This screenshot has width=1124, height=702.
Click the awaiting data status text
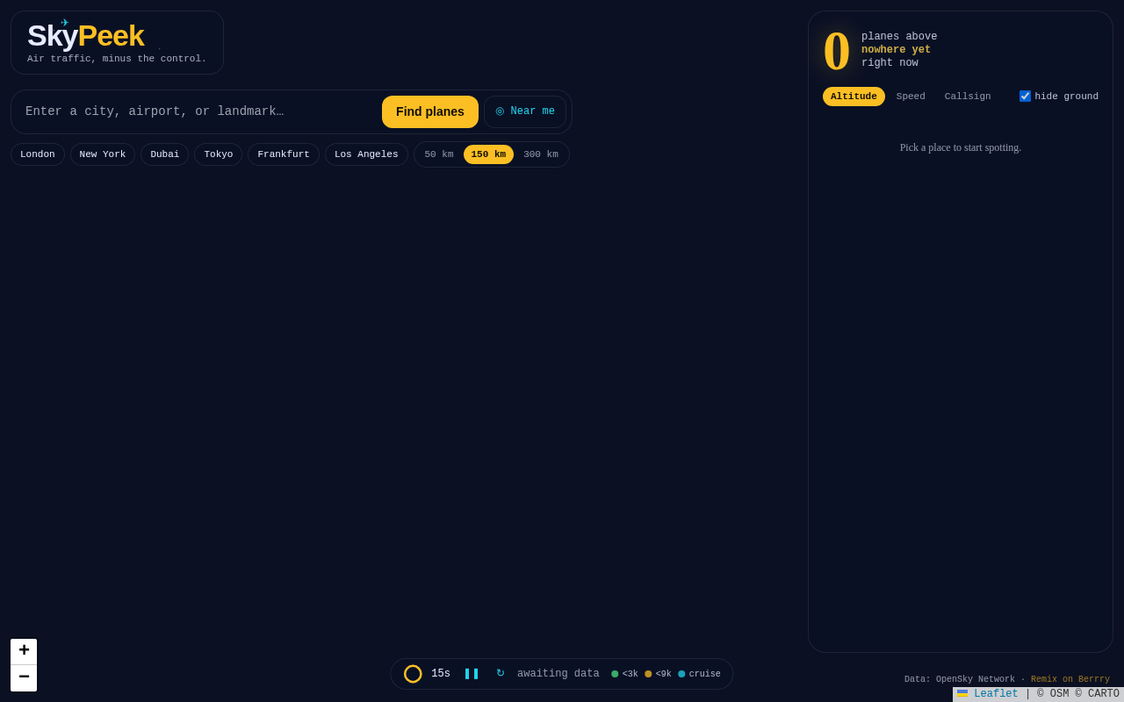(x=558, y=674)
